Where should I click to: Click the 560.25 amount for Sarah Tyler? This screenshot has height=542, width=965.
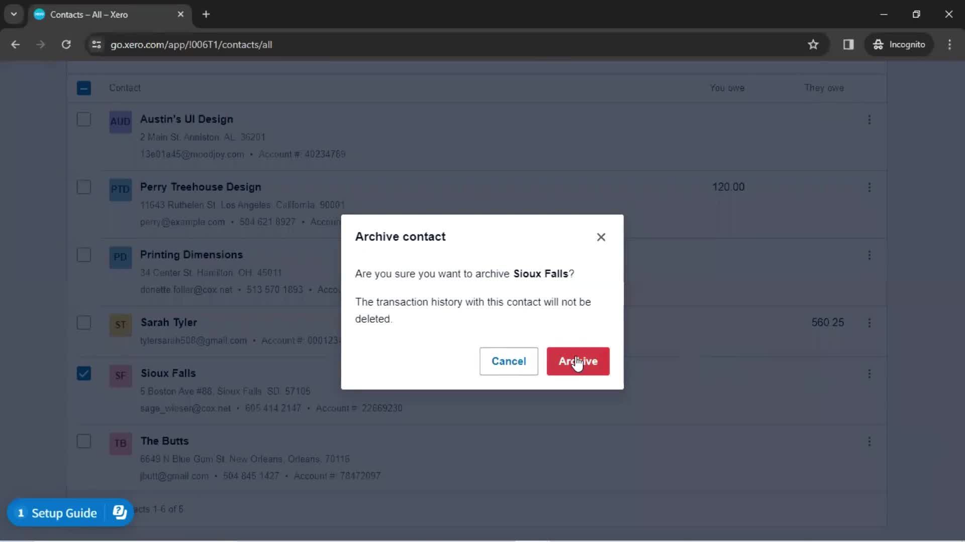click(827, 323)
